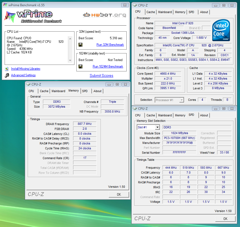Click the CPU-Z Memory window title icon
The width and height of the screenshot is (240, 227).
[x=28, y=84]
